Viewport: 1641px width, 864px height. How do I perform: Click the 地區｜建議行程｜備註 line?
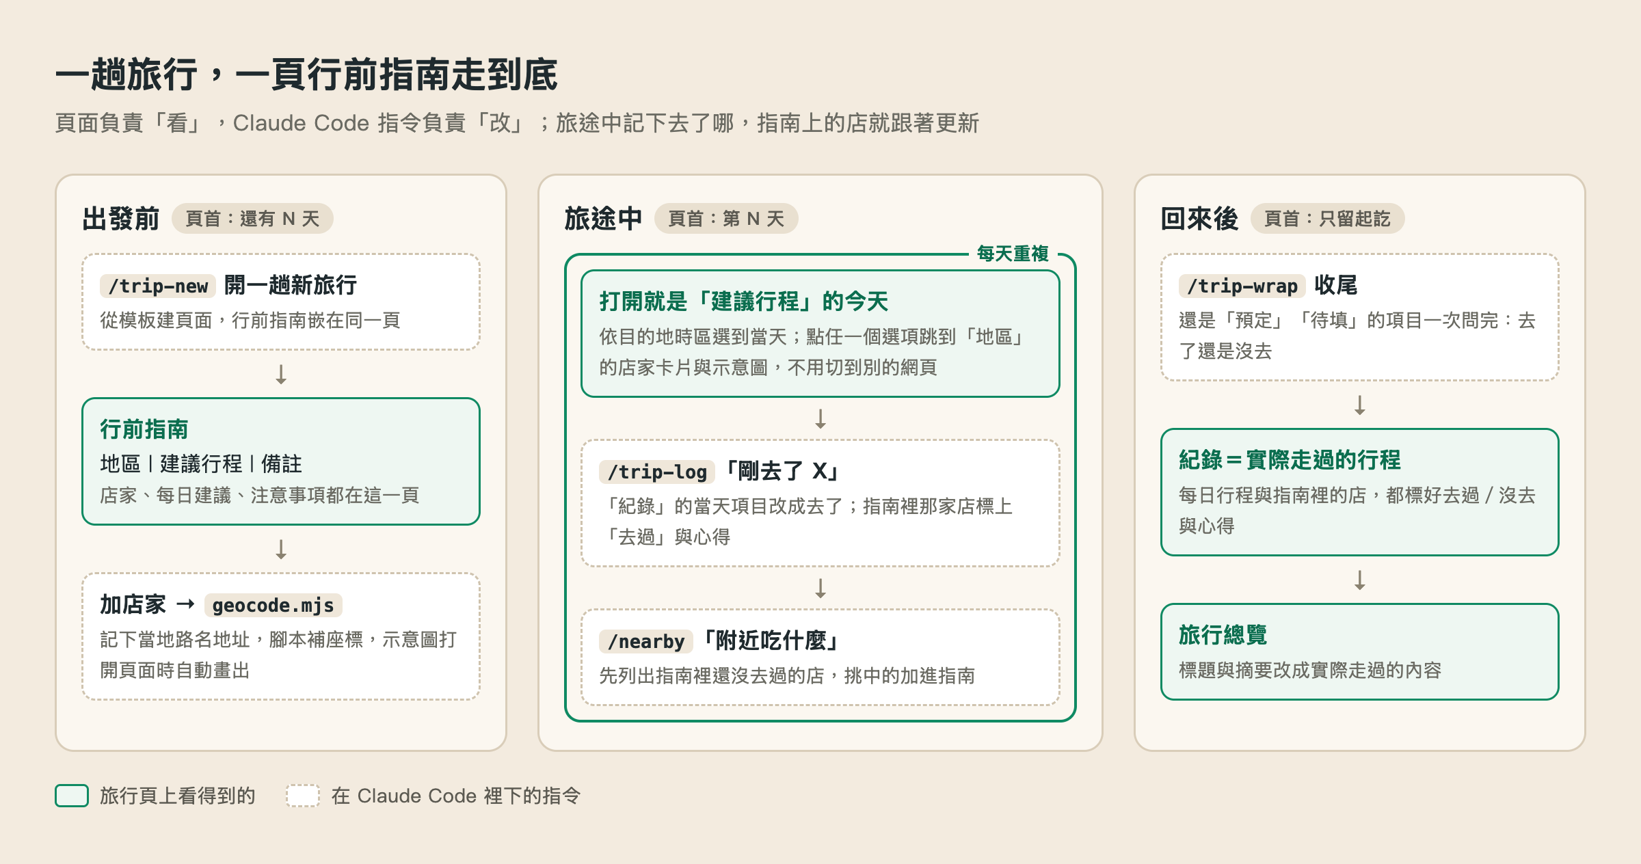[201, 463]
